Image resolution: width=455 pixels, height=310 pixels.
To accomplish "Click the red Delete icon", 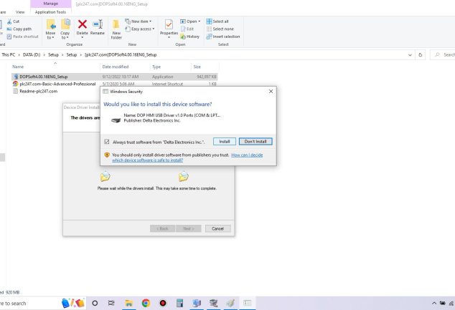I will 83,24.
